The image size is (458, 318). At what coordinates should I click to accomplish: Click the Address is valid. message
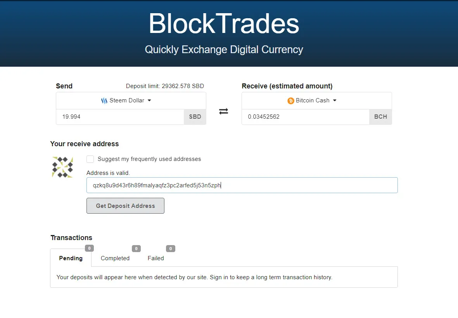(108, 173)
